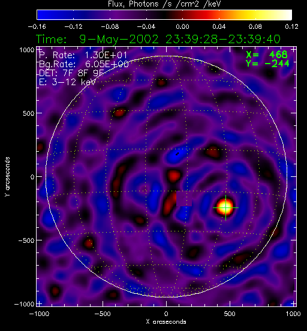307x331 pixels.
Task: Click the E: 3-12 keV energy label
Action: (x=67, y=82)
